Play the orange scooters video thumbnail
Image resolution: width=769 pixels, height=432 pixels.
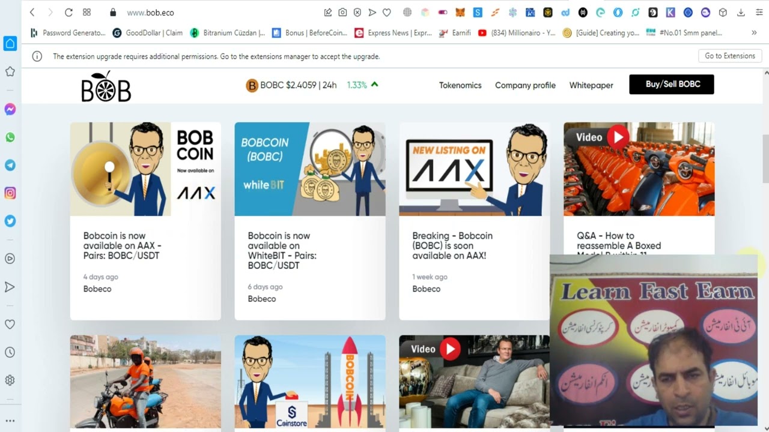639,169
